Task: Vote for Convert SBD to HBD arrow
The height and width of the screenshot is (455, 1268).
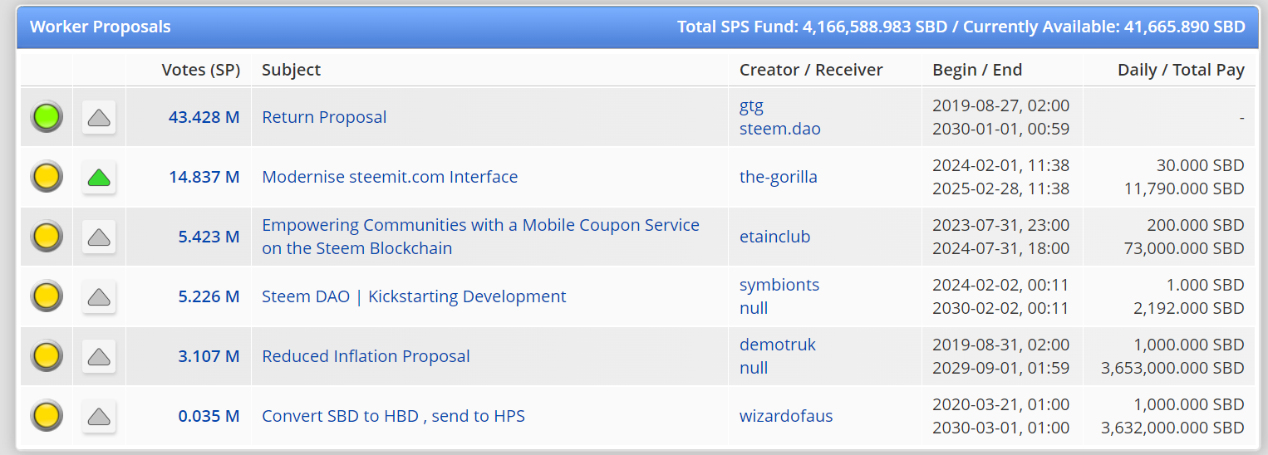Action: (x=99, y=416)
